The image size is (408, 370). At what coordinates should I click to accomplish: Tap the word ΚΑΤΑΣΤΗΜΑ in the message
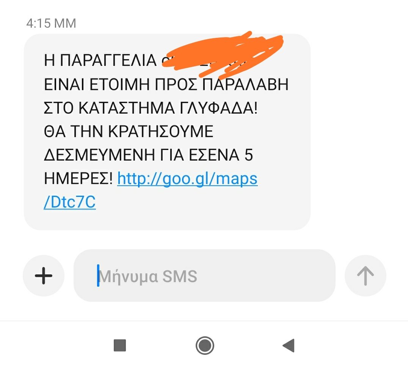pyautogui.click(x=127, y=108)
